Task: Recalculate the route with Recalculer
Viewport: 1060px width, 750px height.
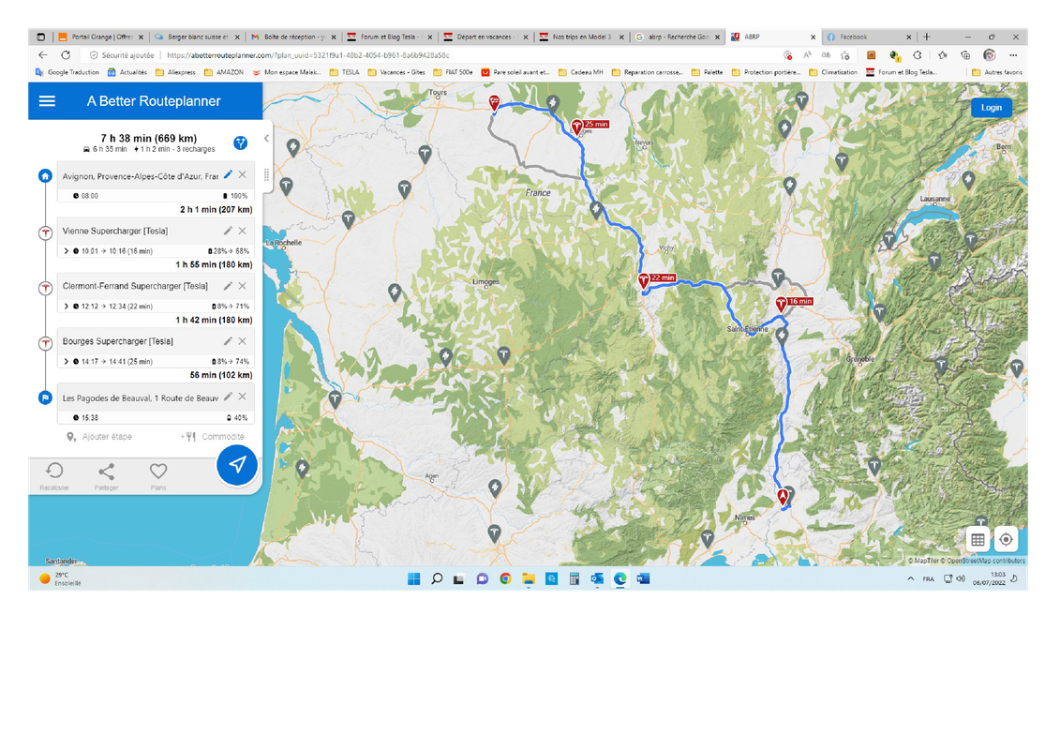Action: tap(54, 476)
